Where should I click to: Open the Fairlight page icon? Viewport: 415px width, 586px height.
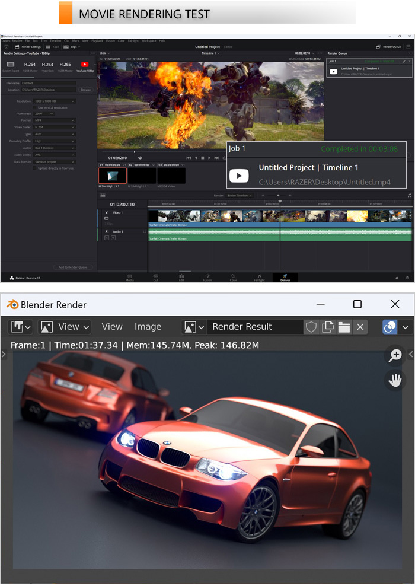tap(259, 278)
